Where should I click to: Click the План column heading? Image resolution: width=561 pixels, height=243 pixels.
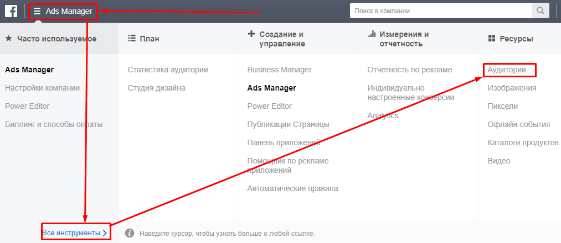point(150,39)
